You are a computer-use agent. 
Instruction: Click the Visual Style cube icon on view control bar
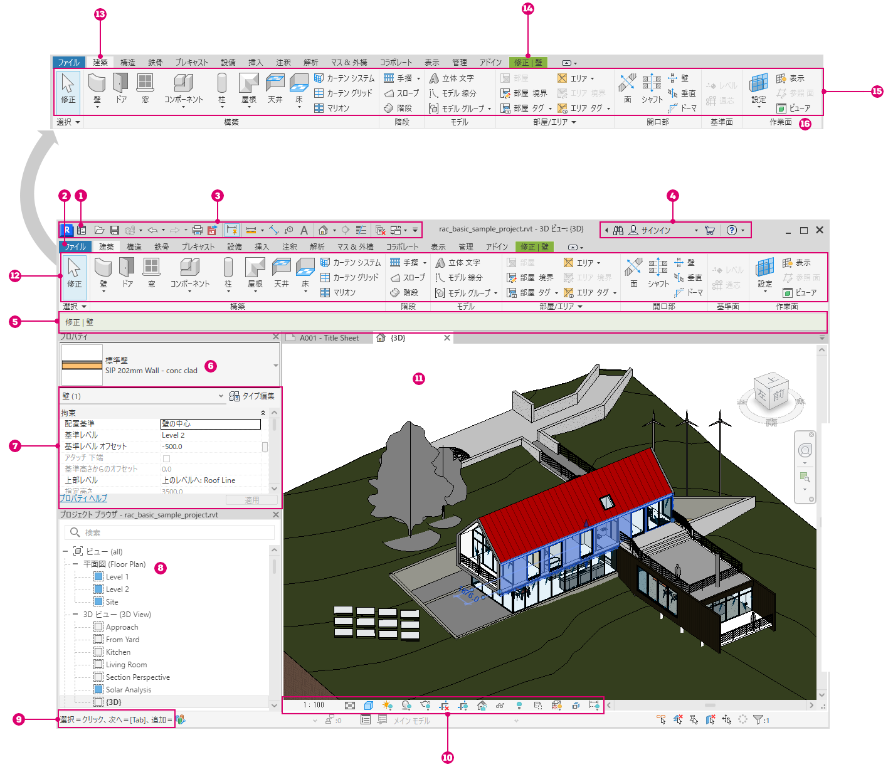tap(369, 706)
